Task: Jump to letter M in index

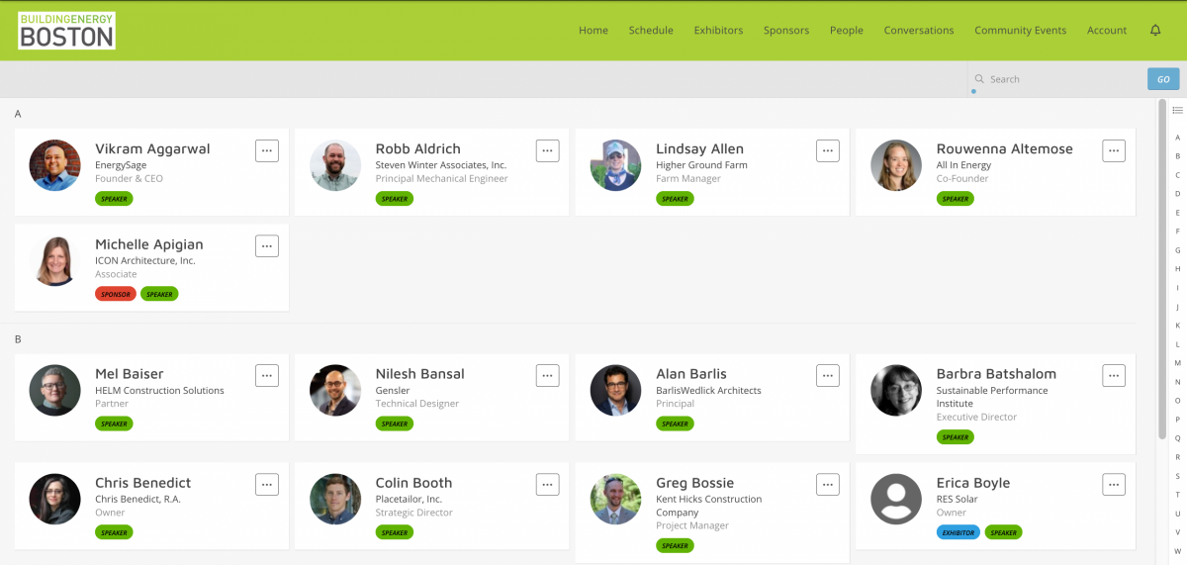Action: pyautogui.click(x=1177, y=363)
